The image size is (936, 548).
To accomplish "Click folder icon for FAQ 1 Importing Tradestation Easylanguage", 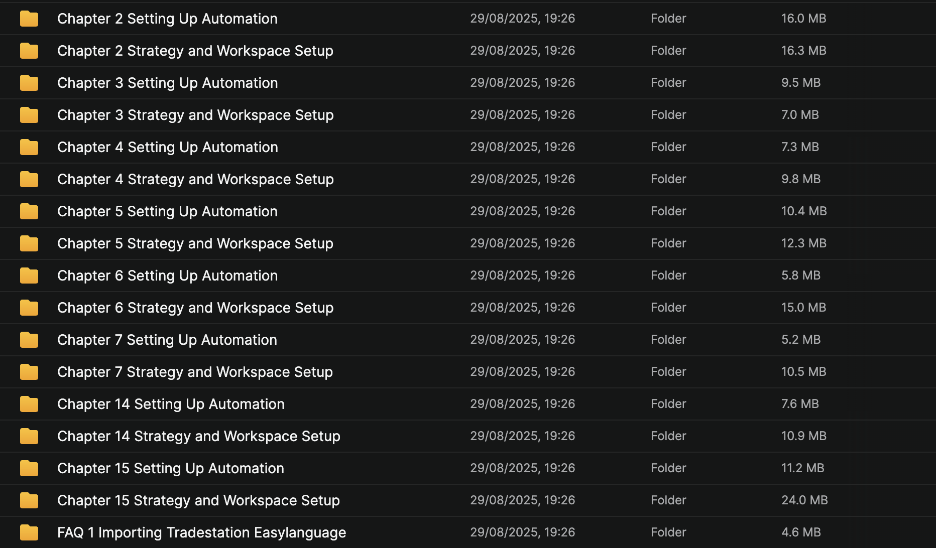I will click(x=29, y=532).
